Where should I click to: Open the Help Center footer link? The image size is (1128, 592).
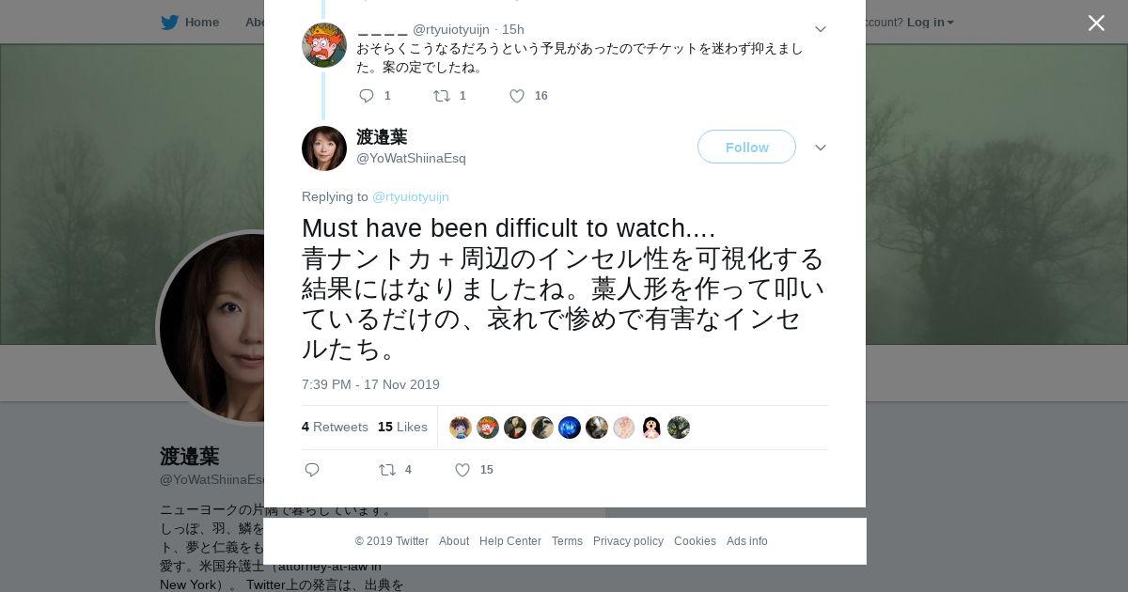point(510,541)
